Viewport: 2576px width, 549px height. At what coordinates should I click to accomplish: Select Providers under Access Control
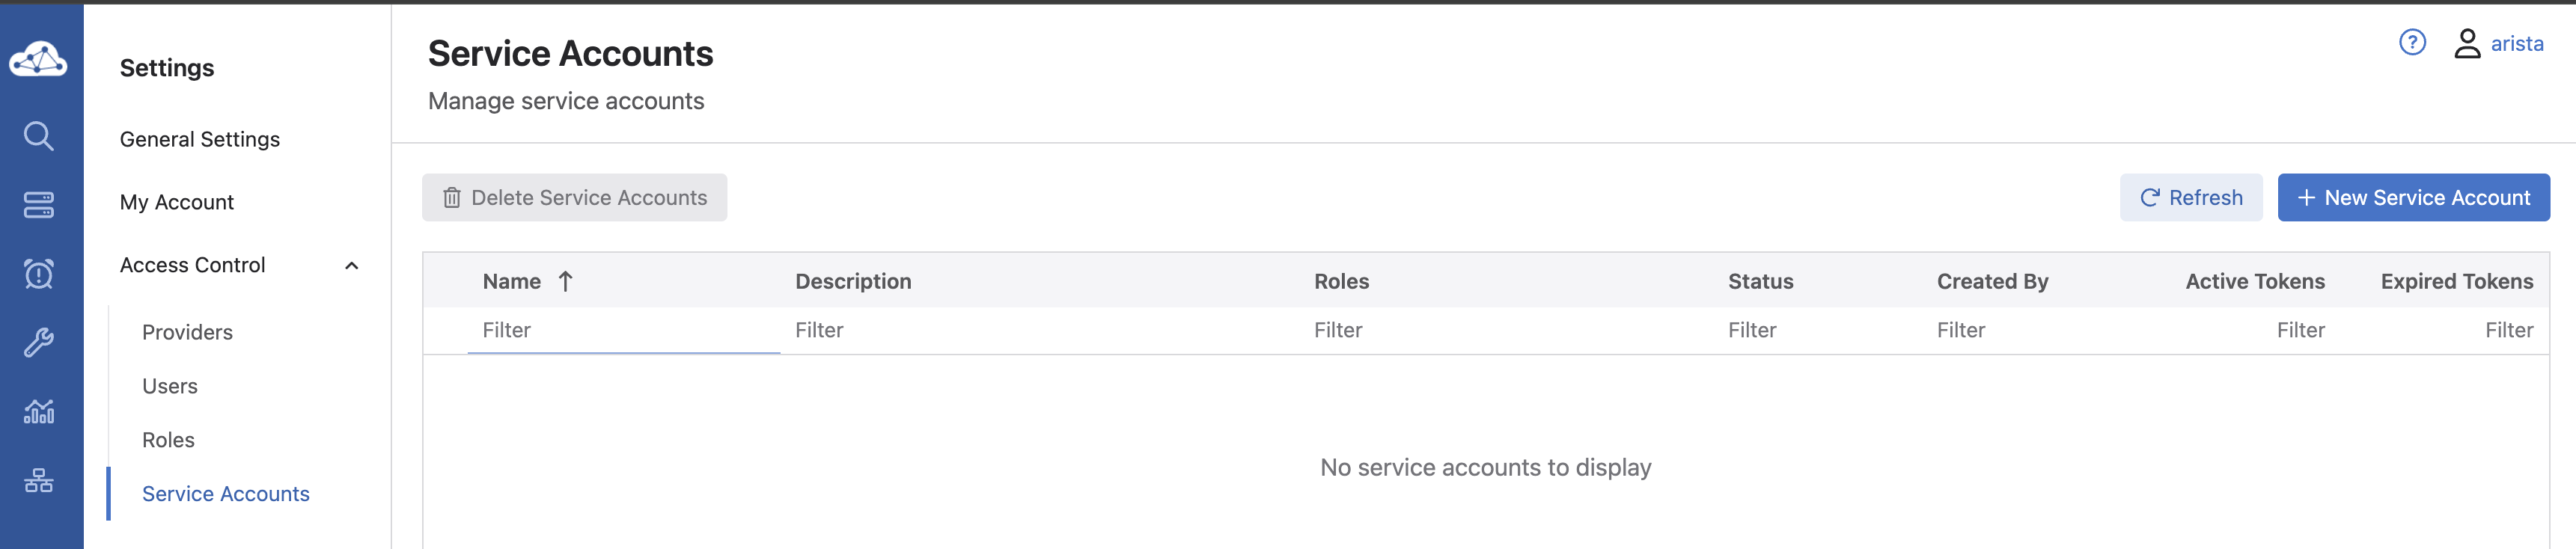tap(187, 333)
